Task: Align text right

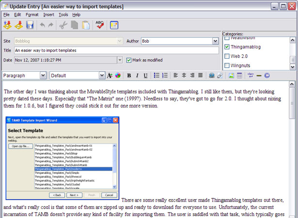Action: [192, 76]
